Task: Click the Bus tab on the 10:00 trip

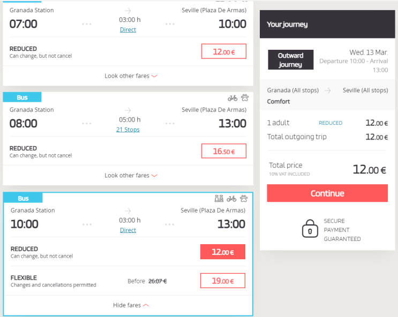Action: pos(23,198)
